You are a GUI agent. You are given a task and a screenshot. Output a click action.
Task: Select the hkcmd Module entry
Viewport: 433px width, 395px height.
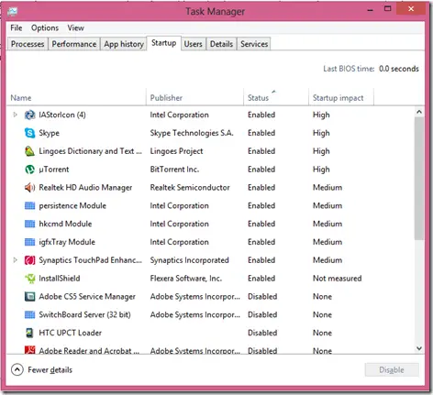tap(65, 224)
